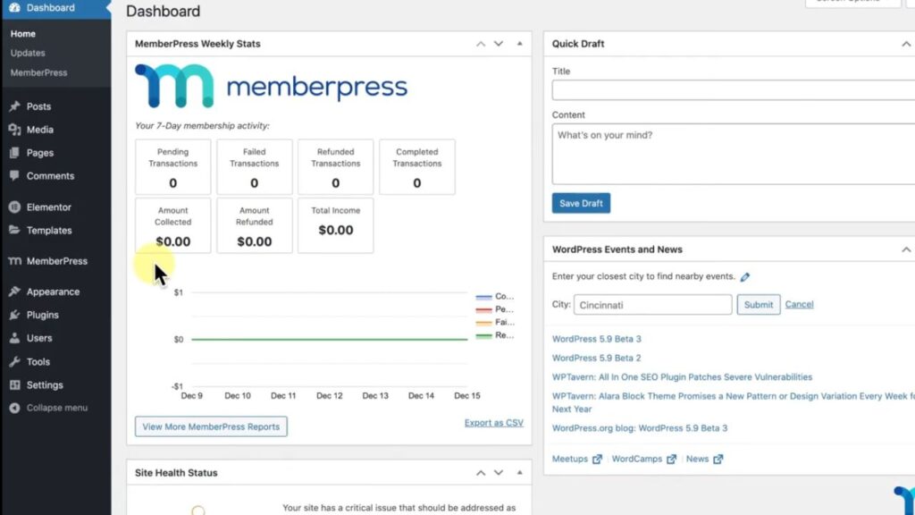Open the Updates submenu item
The image size is (915, 515).
click(x=28, y=53)
